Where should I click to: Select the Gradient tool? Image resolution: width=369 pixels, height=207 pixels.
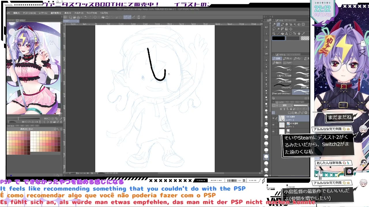pos(287,29)
